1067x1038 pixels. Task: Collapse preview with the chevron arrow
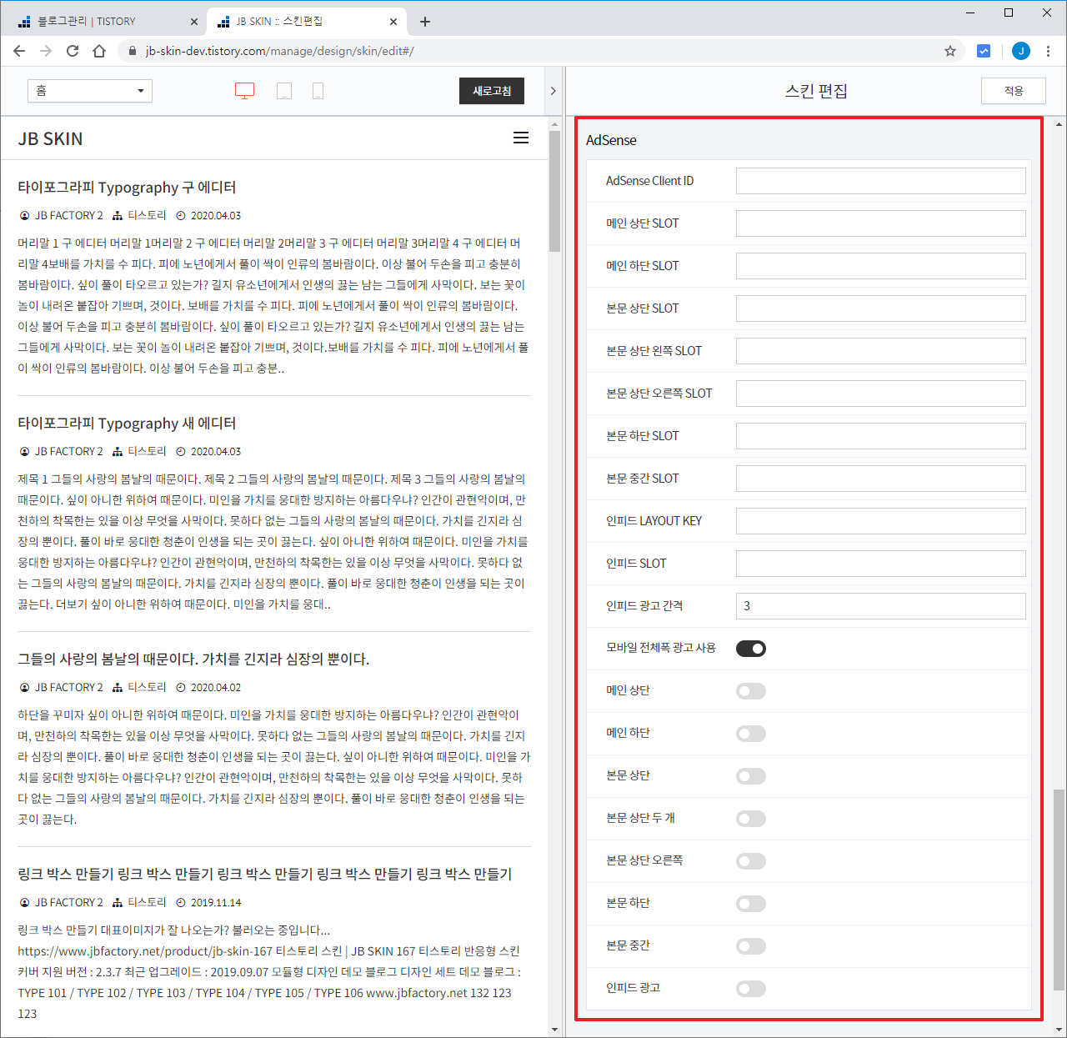coord(553,91)
